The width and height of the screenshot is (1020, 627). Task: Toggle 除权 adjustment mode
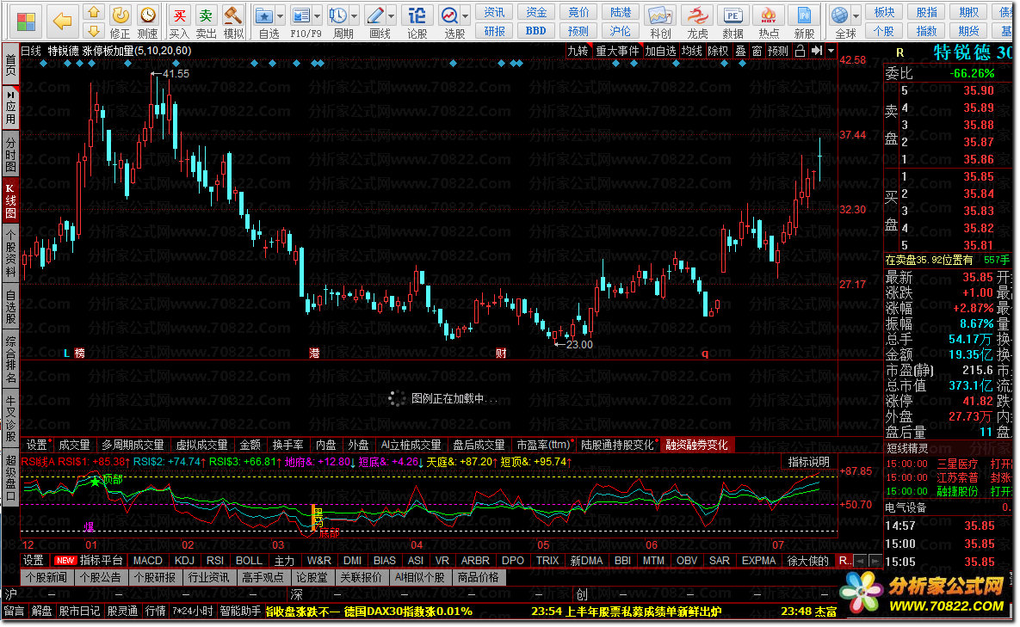click(x=718, y=51)
